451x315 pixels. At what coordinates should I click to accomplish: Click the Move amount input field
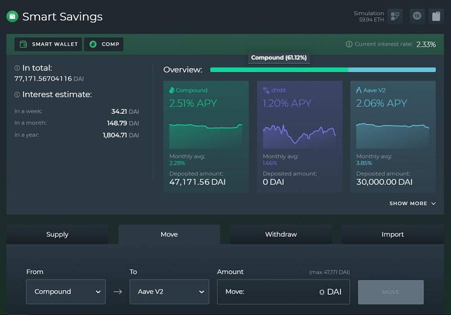[284, 292]
